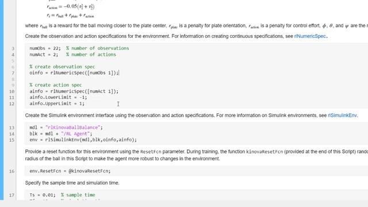Click line number 3 in gutter

(x=13, y=48)
